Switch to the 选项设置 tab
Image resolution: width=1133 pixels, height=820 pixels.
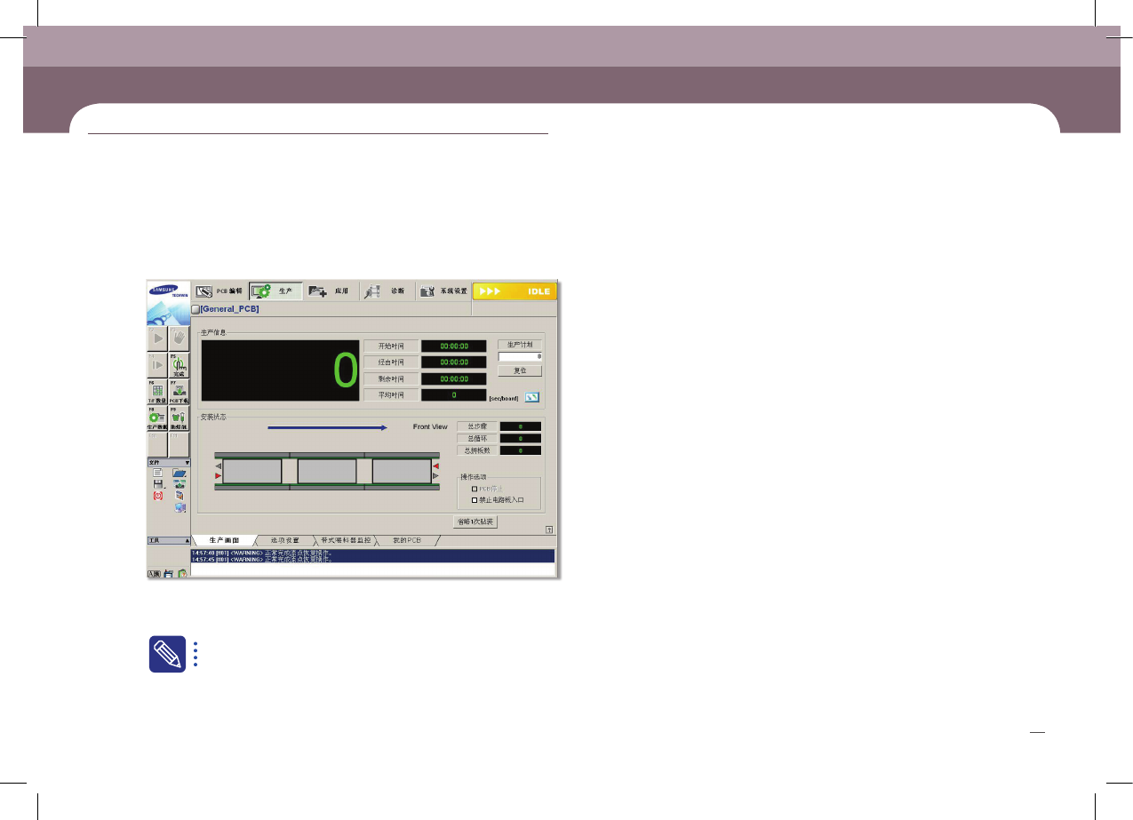(x=285, y=540)
